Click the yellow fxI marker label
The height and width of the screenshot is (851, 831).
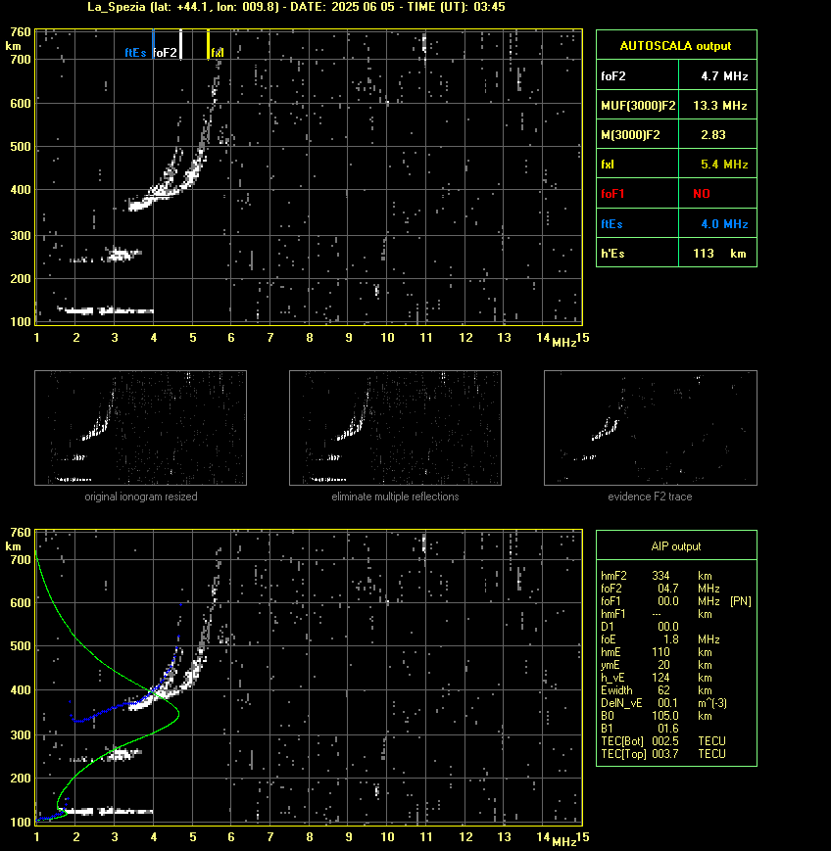(x=218, y=53)
